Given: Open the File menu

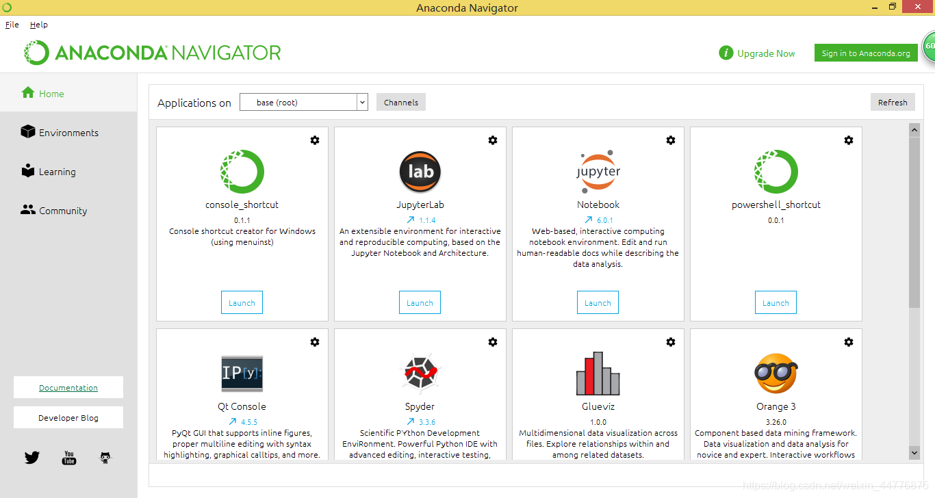Looking at the screenshot, I should coord(12,25).
